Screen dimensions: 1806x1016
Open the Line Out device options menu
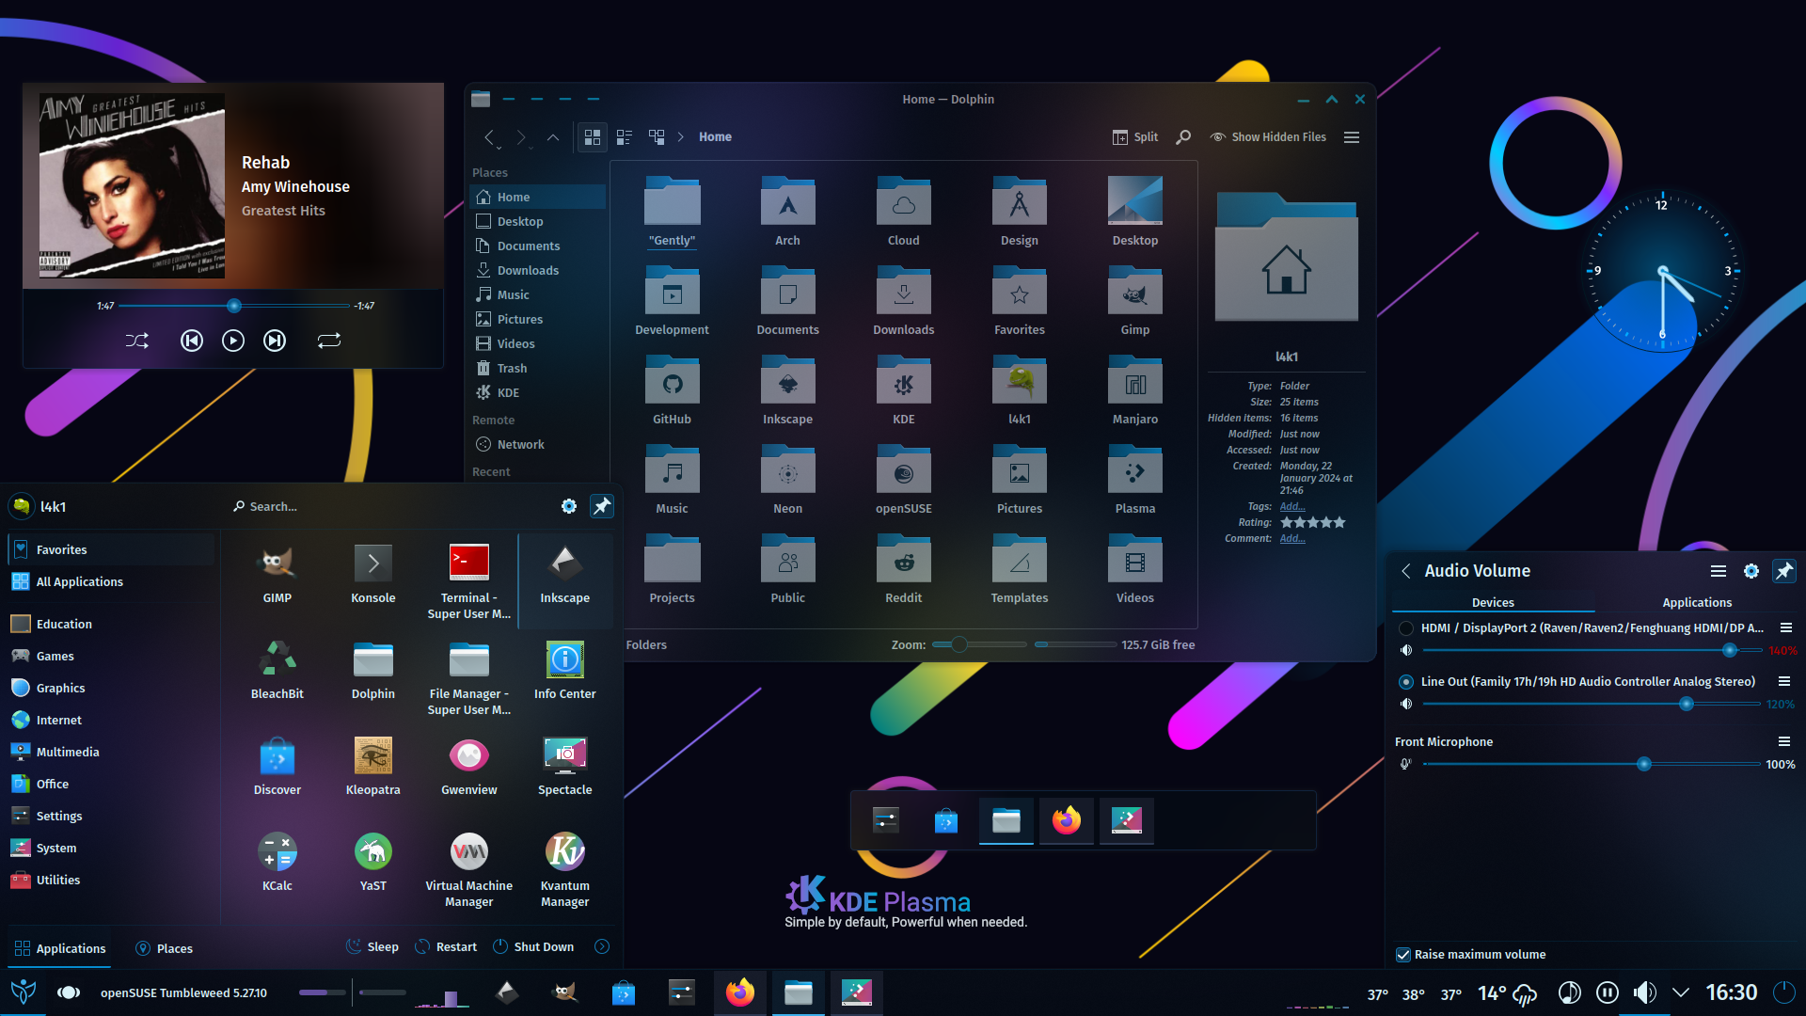(x=1784, y=682)
